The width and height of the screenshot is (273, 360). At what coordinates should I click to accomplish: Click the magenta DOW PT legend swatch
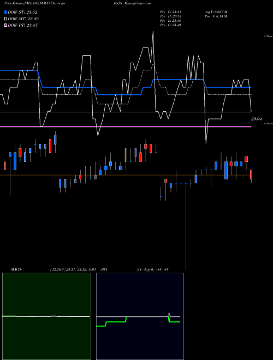6,25
